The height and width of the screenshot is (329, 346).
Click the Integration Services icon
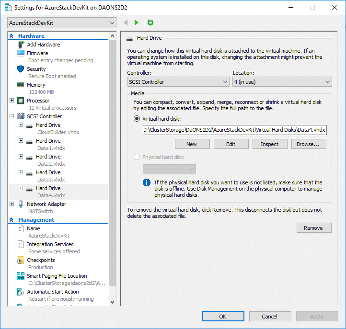(x=21, y=244)
